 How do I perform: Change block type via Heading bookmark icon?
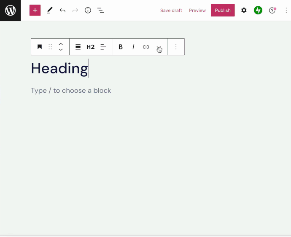click(x=40, y=47)
